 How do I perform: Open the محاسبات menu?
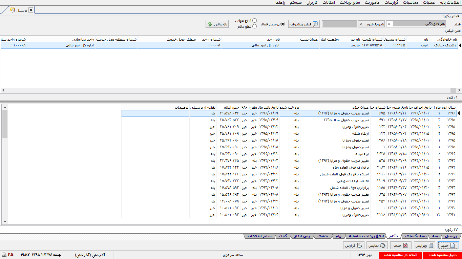coord(411,3)
